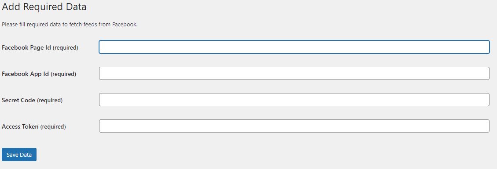Viewport: 497px width, 169px height.
Task: Click the Save Data button
Action: pyautogui.click(x=19, y=155)
